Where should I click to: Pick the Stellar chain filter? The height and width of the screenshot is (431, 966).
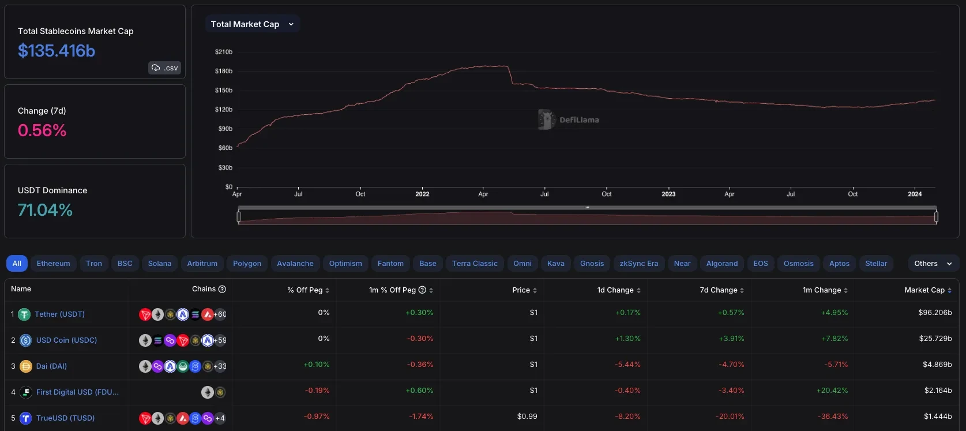(876, 264)
